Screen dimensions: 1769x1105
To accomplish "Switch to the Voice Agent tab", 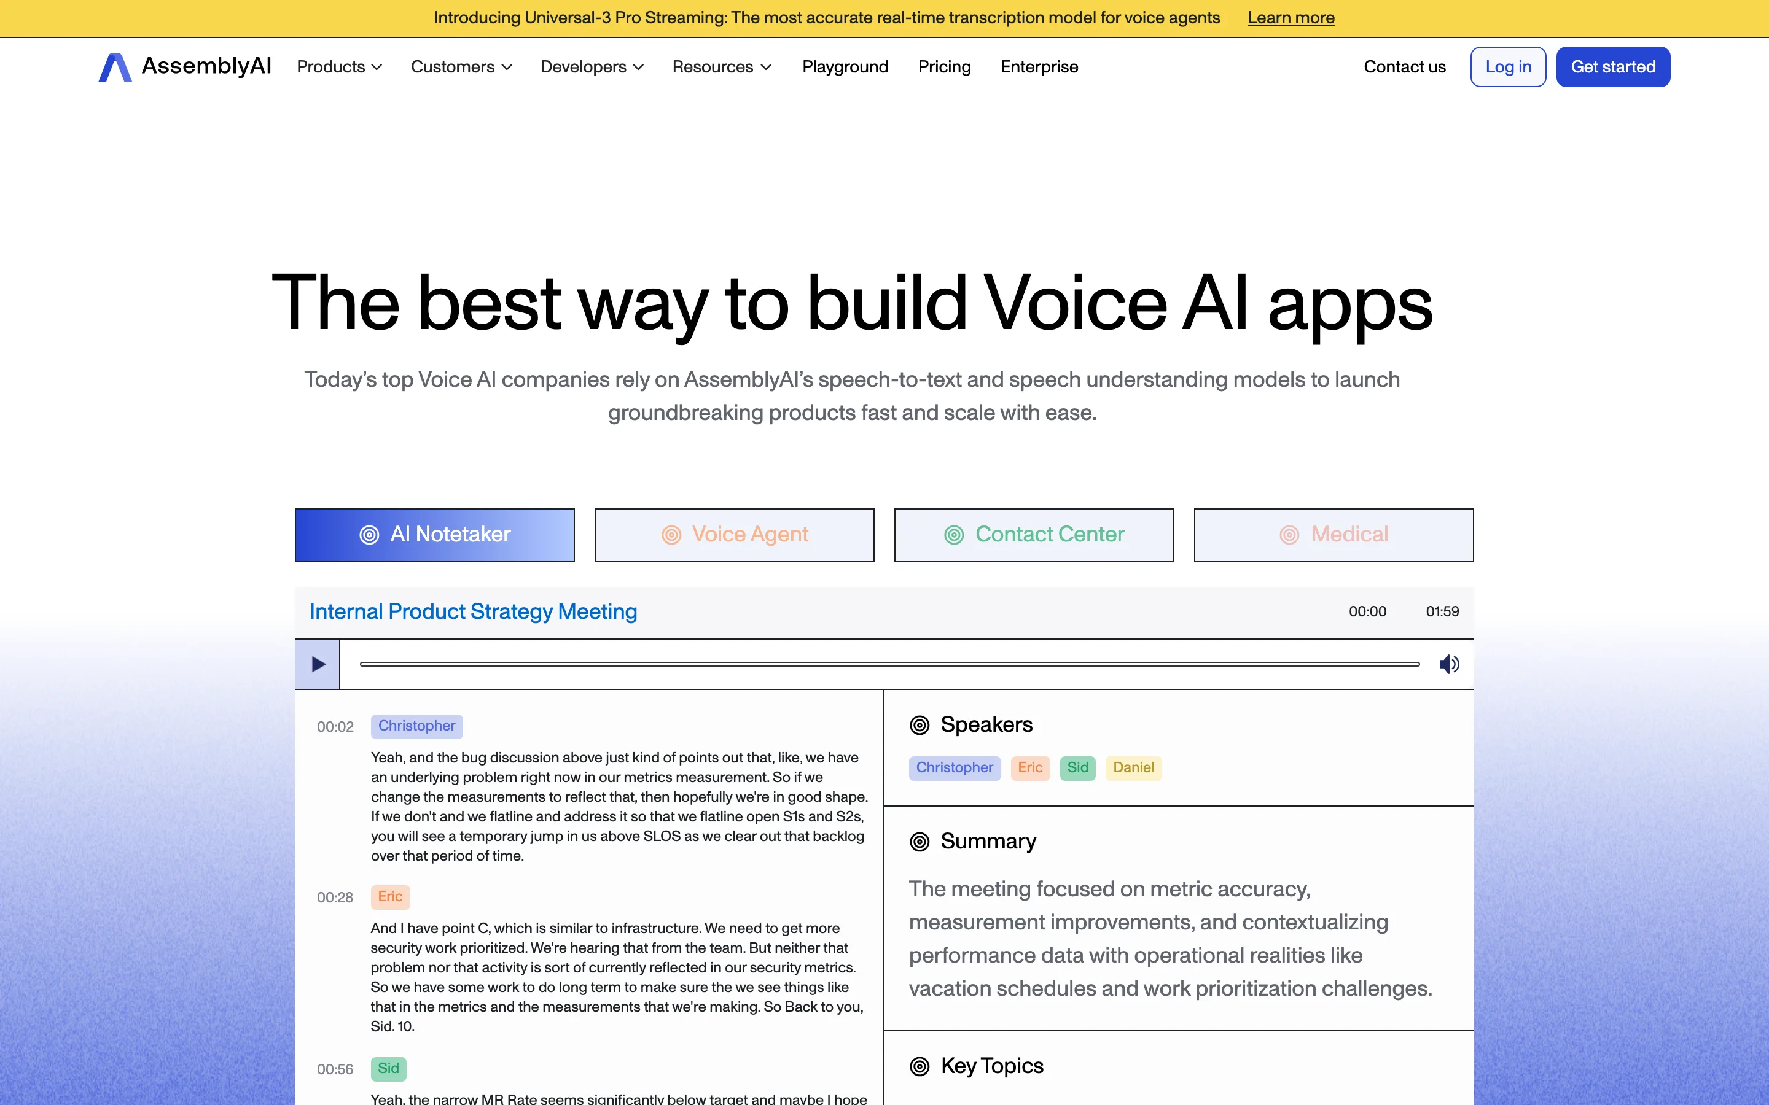I will 734,535.
